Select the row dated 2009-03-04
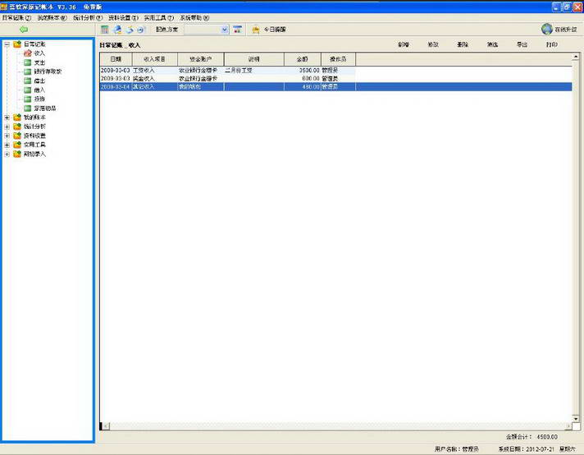 (x=336, y=86)
